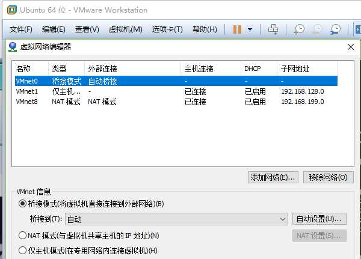
Task: Select the VMnet1 network row
Action: [176, 91]
